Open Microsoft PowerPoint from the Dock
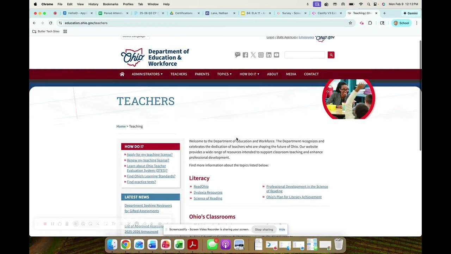 [166, 244]
